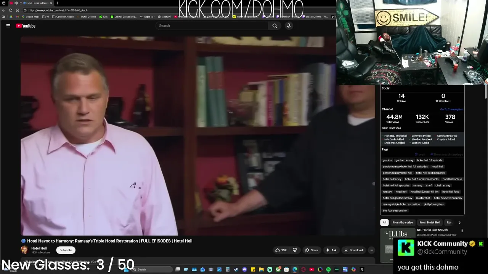Click the 'hotel hell juniper hill inn' tag
The width and height of the screenshot is (488, 274).
(424, 192)
